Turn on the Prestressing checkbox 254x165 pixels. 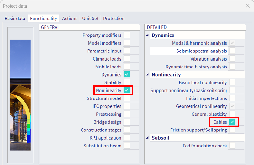tap(127, 114)
